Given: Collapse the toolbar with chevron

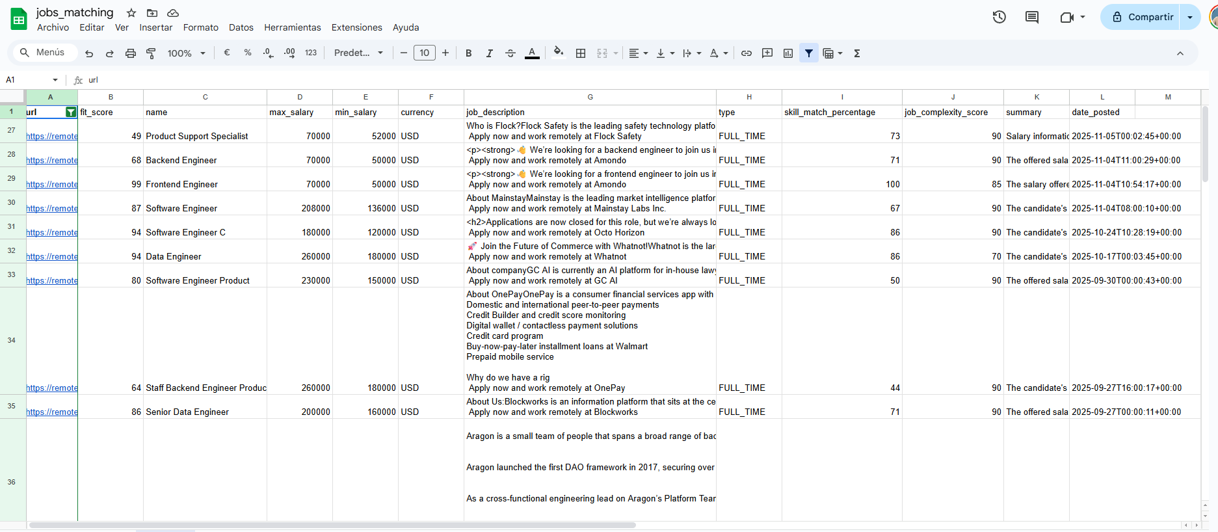Looking at the screenshot, I should click(x=1180, y=53).
